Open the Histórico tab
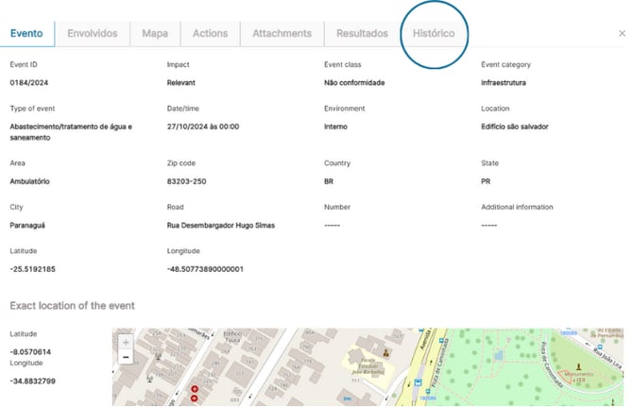Image resolution: width=633 pixels, height=407 pixels. [x=434, y=33]
